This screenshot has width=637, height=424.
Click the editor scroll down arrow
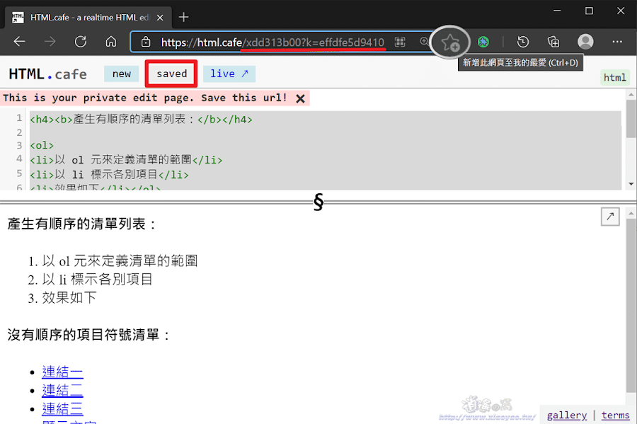tap(631, 184)
